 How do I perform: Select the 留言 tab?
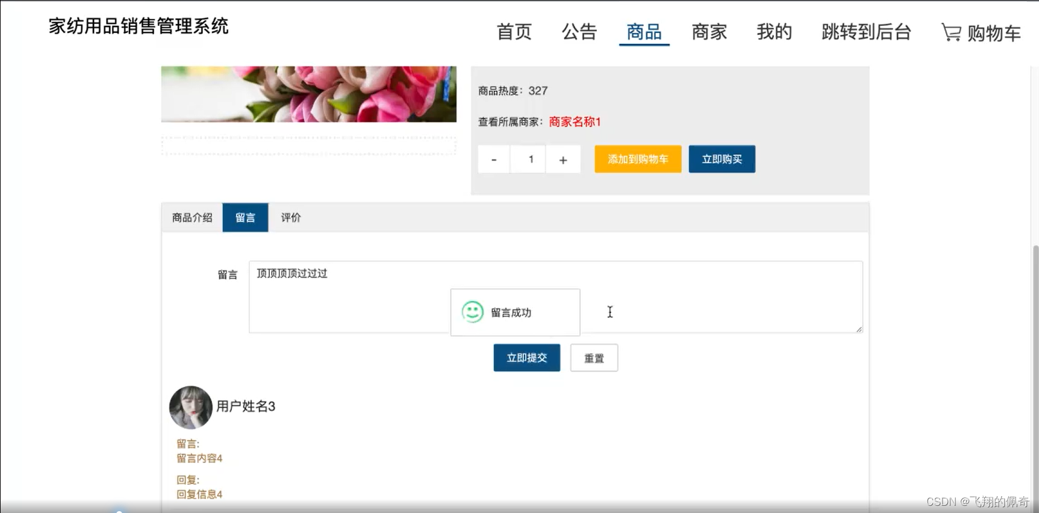(x=245, y=217)
